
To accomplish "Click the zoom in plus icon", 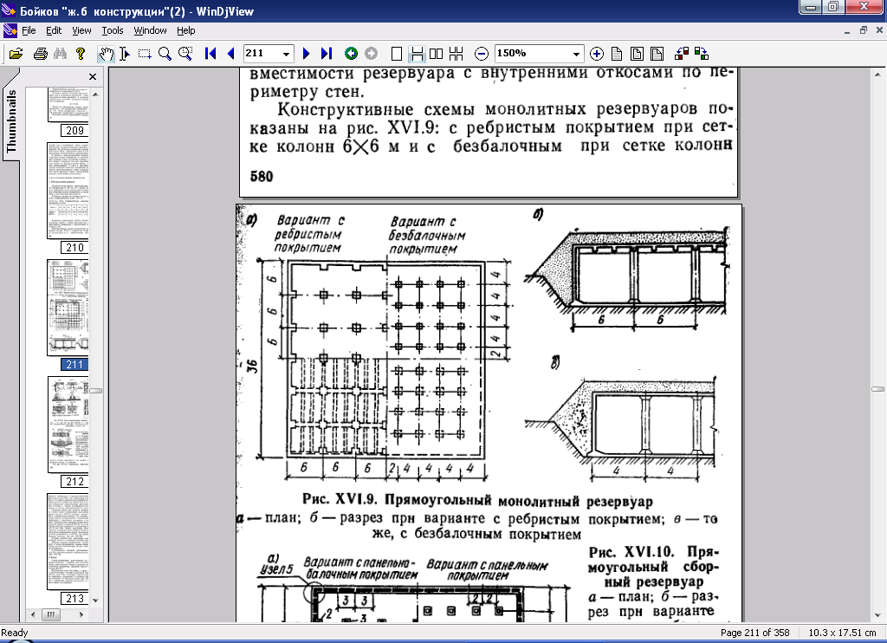I will 596,54.
